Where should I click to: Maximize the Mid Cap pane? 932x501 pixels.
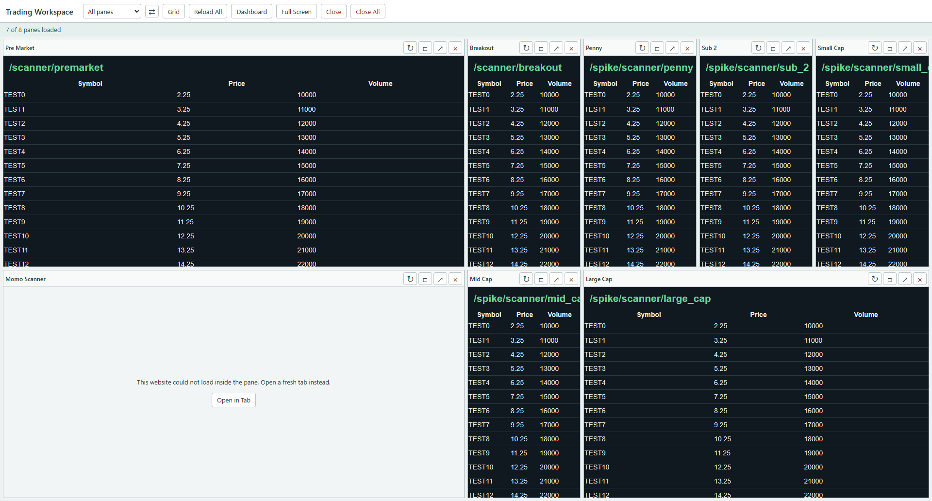541,279
